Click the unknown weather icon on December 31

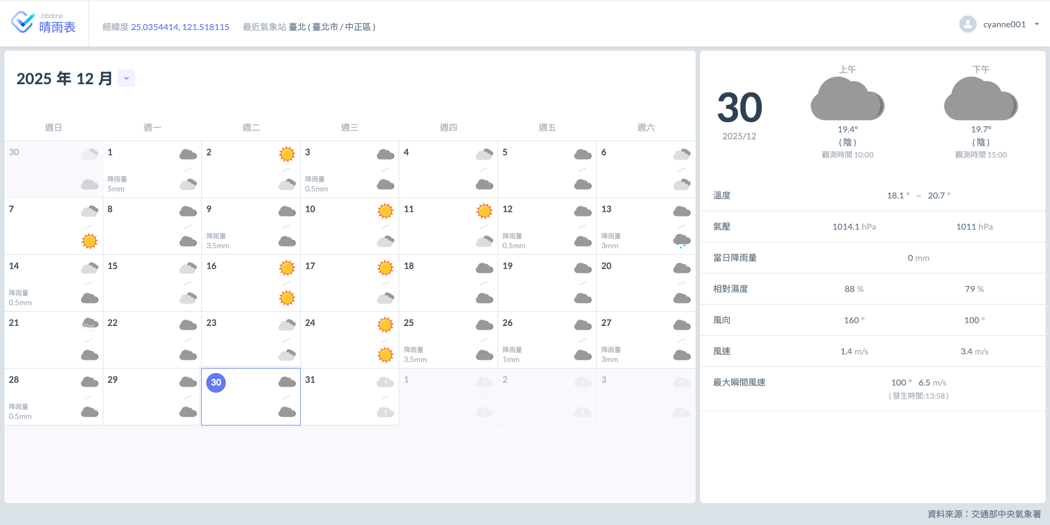pyautogui.click(x=386, y=382)
